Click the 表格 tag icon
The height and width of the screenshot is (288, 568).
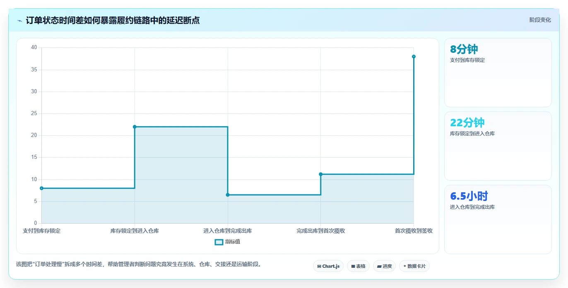coord(353,267)
